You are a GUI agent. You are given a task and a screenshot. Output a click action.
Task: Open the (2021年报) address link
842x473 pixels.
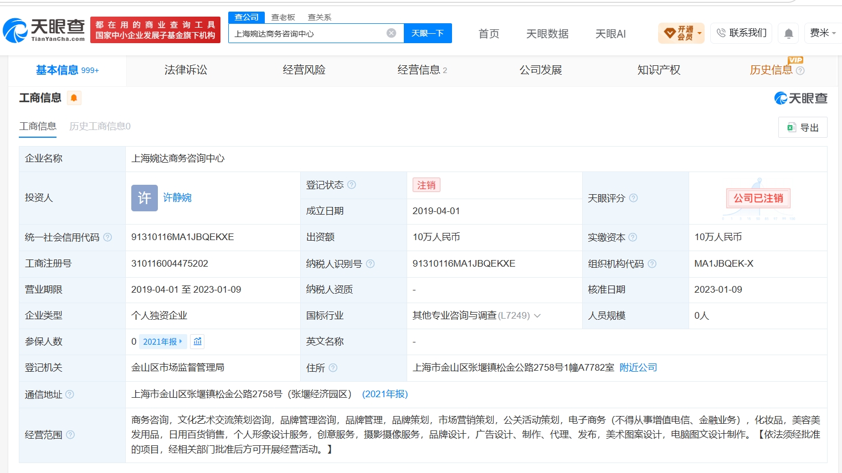point(385,394)
